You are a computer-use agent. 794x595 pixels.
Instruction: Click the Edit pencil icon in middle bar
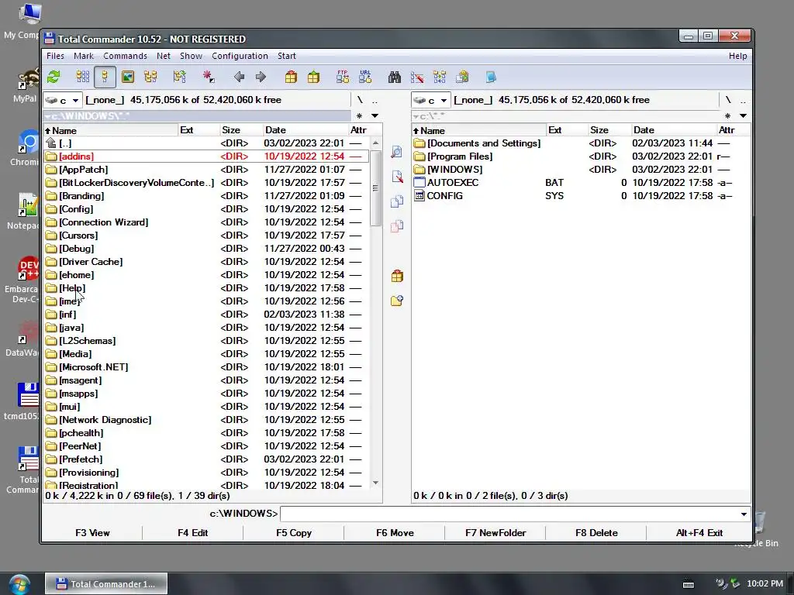(x=397, y=176)
